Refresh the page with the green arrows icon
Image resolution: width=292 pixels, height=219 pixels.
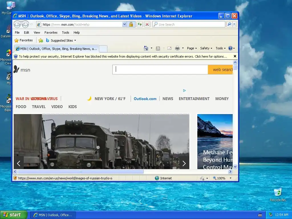[x=139, y=25]
